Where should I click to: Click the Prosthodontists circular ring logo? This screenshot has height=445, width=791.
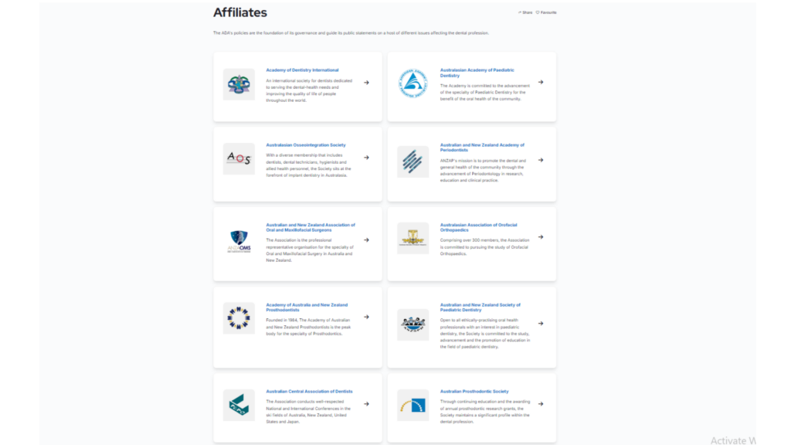(239, 318)
